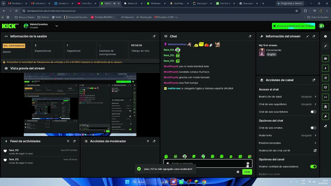Click the English language tag
This screenshot has width=331, height=186.
[271, 55]
